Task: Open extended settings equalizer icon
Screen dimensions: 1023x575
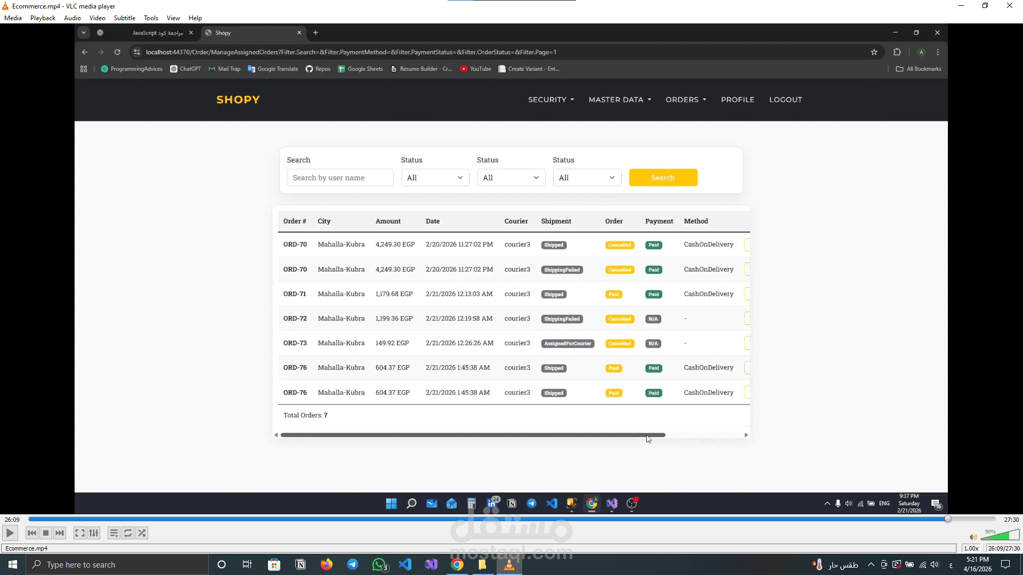Action: tap(94, 533)
